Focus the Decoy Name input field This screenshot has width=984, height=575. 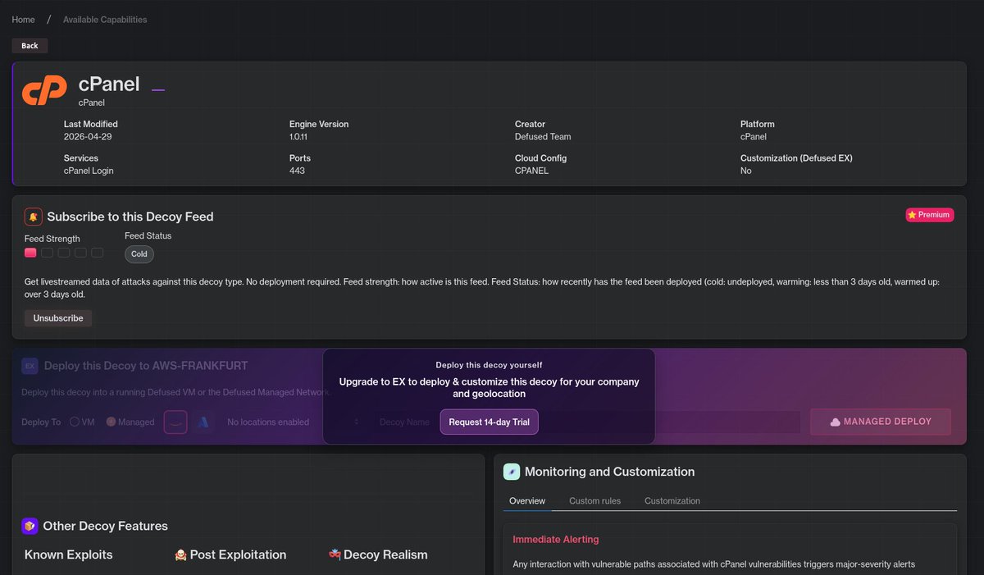tap(586, 422)
